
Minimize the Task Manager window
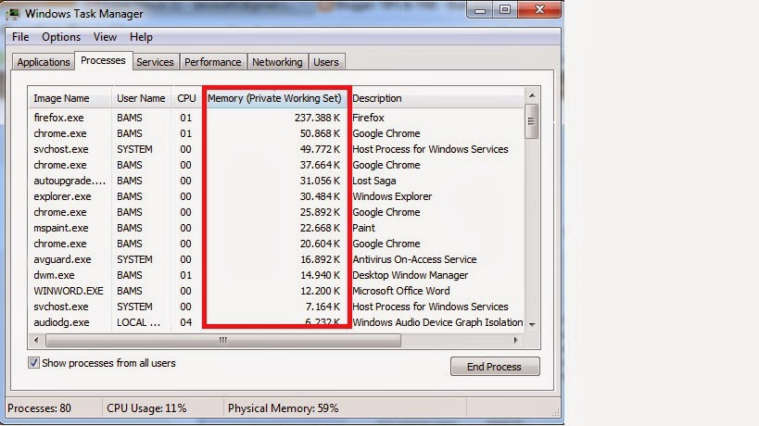tap(480, 9)
